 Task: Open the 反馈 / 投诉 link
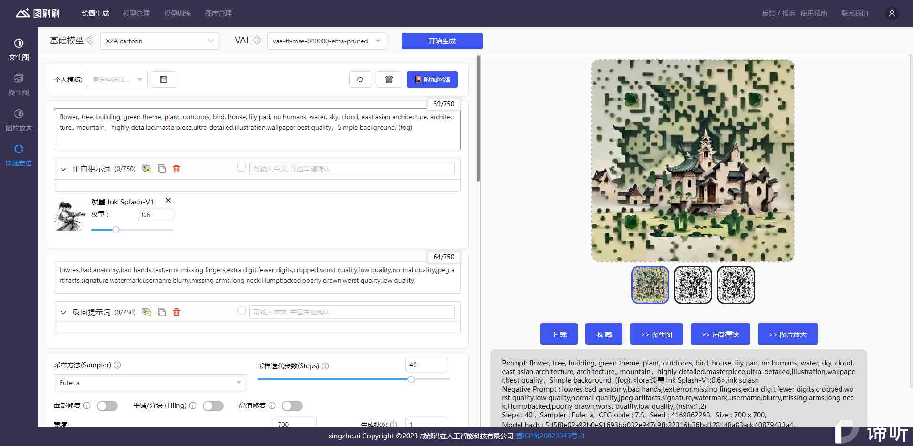pos(778,13)
